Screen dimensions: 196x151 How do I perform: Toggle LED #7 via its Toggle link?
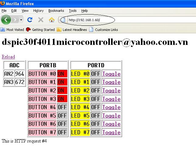point(111,132)
